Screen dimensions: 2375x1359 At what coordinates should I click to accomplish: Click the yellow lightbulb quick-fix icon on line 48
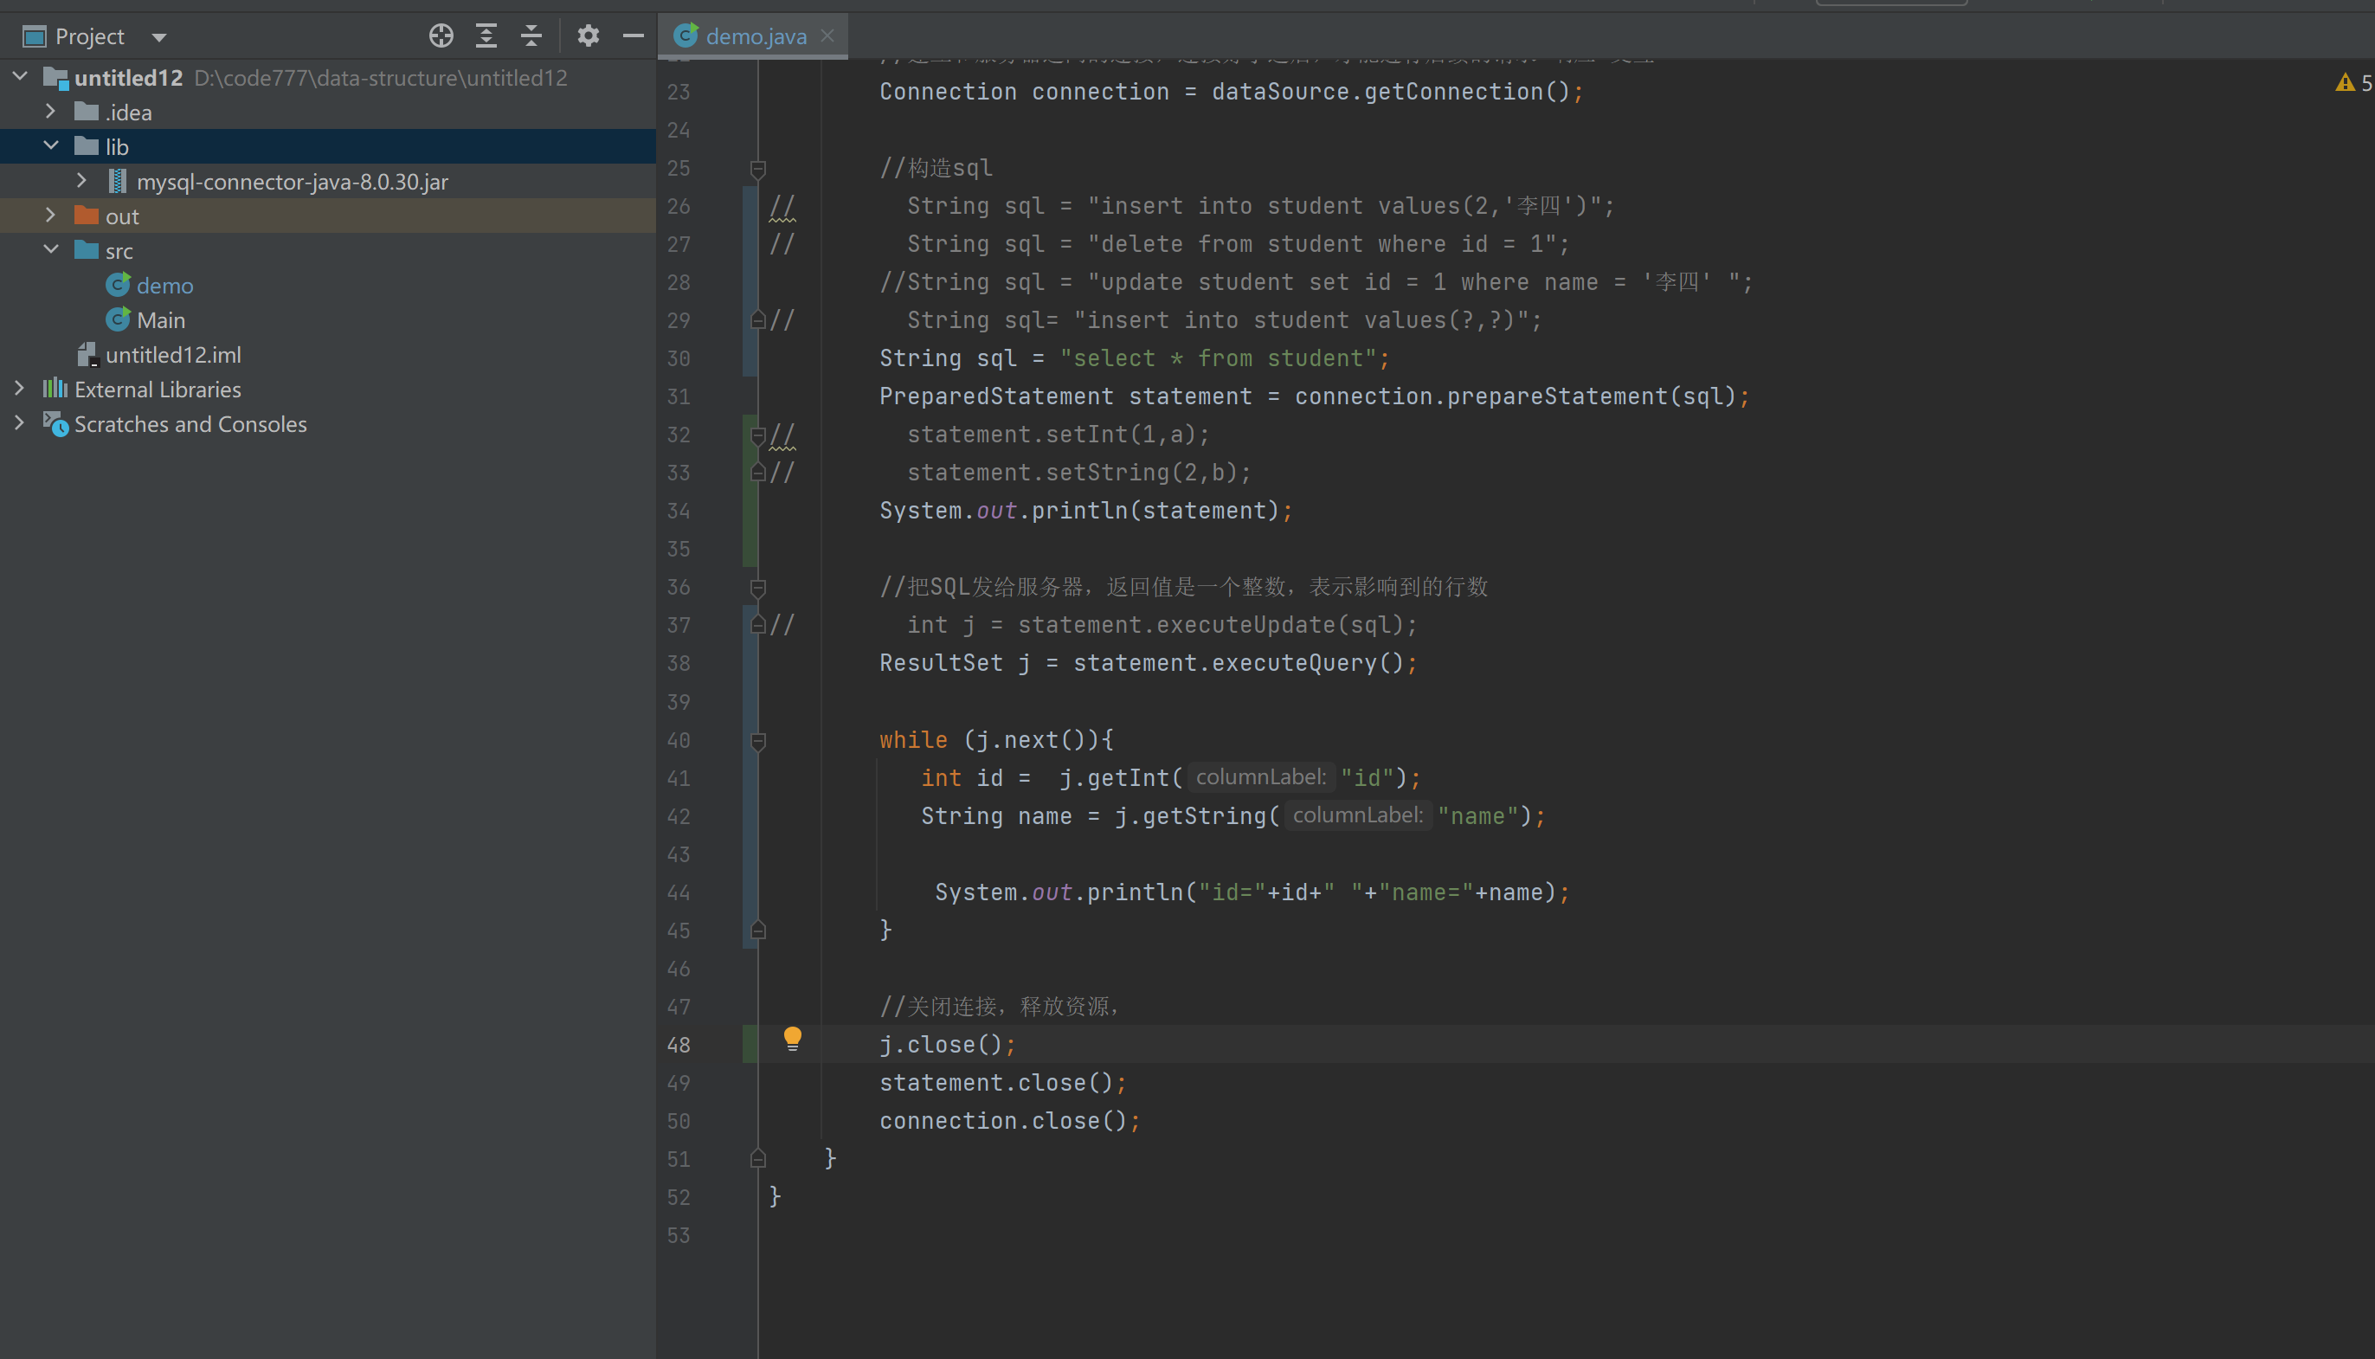click(792, 1038)
